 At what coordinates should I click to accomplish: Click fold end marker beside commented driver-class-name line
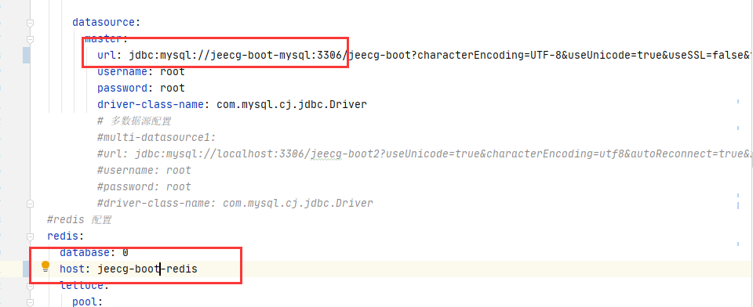[x=31, y=204]
